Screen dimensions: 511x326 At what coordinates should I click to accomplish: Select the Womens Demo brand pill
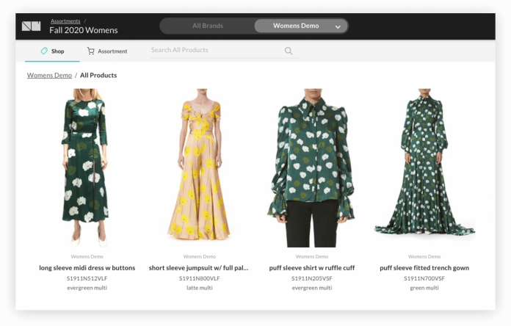coord(296,26)
